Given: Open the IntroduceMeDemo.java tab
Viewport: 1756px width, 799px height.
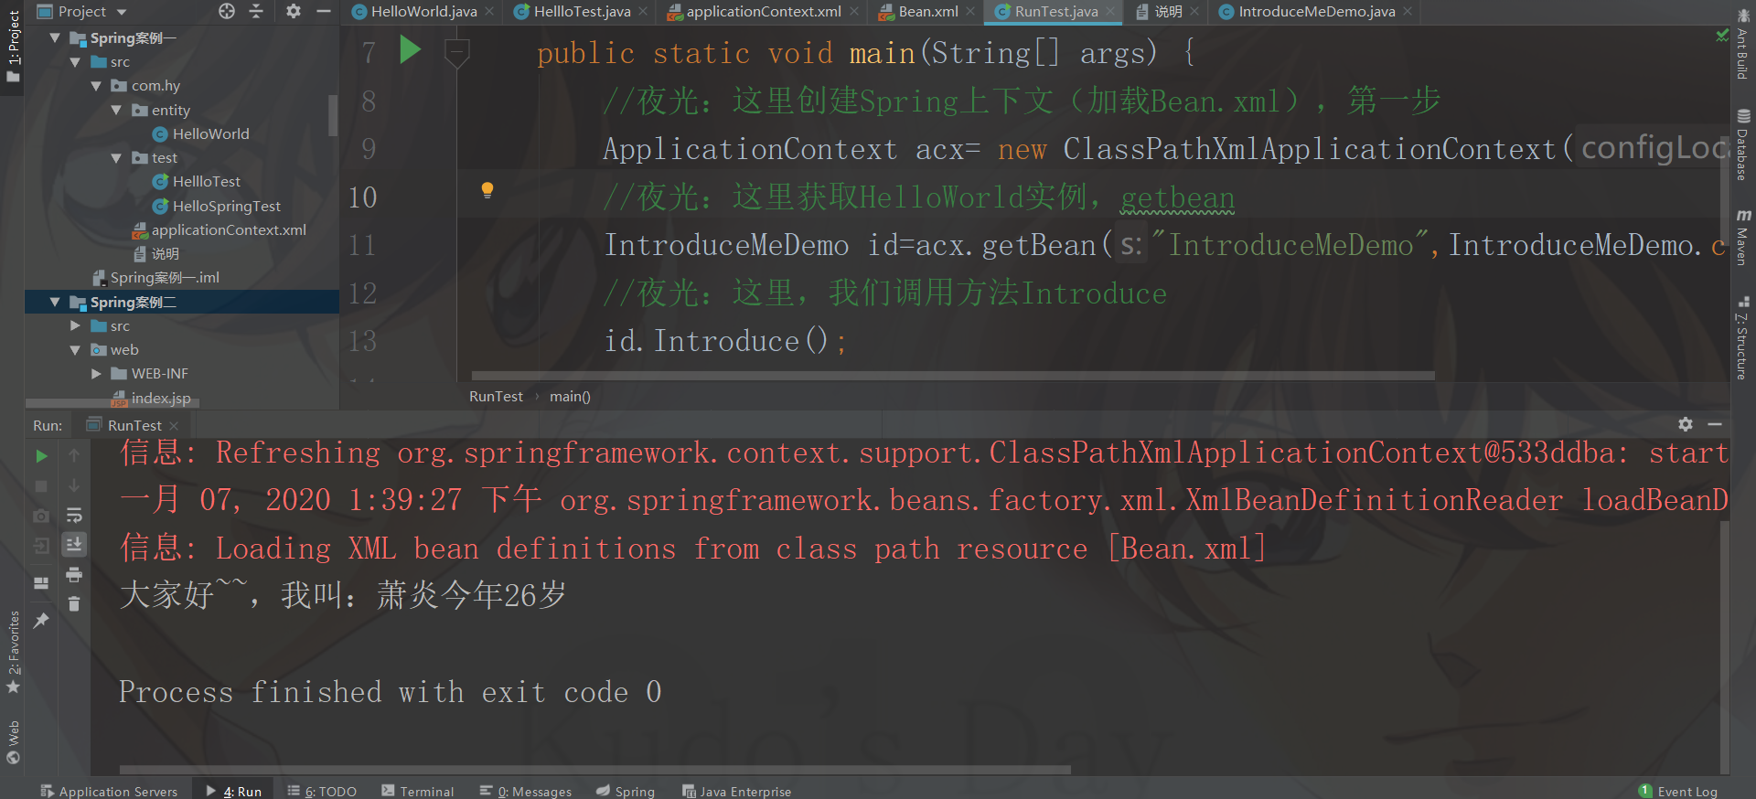Looking at the screenshot, I should coord(1316,11).
